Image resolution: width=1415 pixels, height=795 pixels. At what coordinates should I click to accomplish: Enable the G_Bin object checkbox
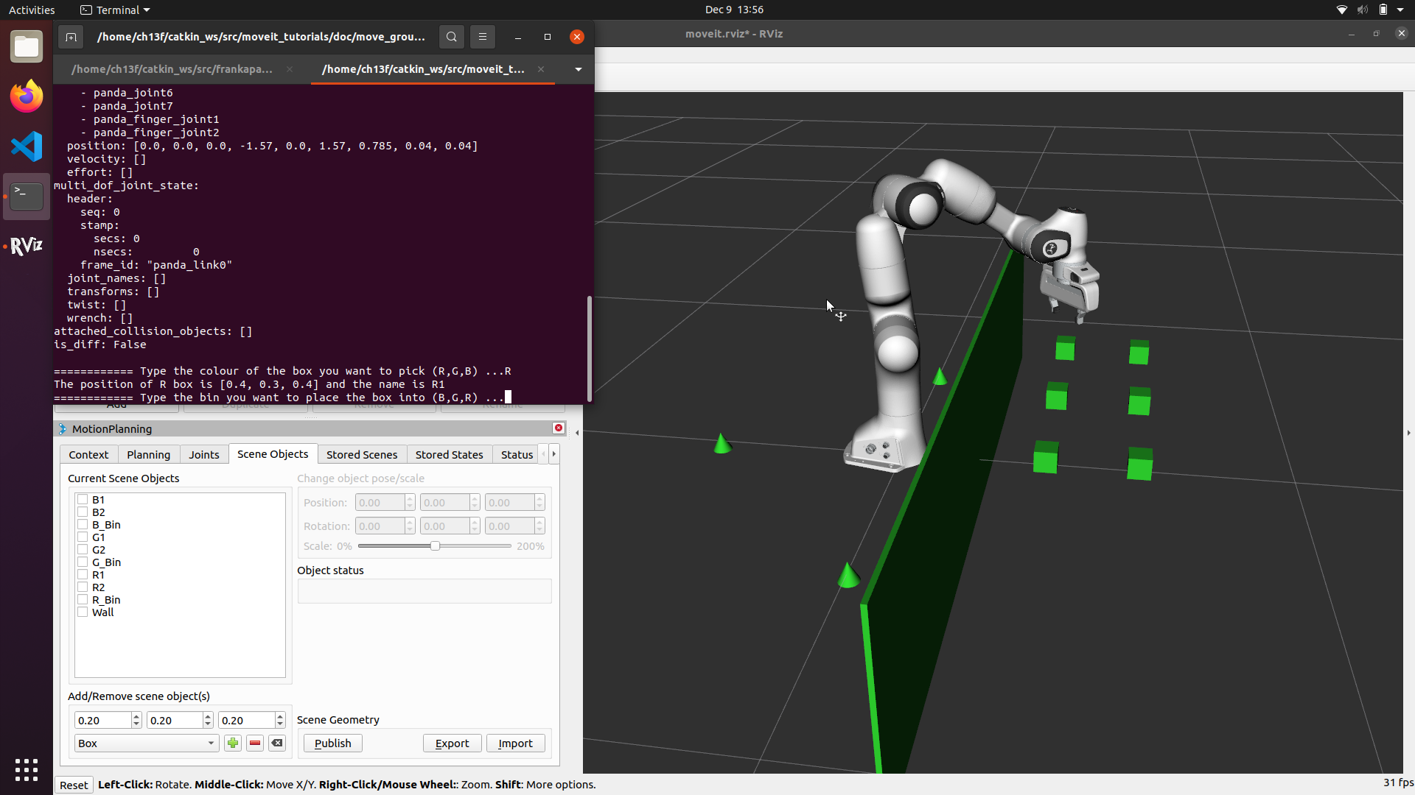[x=83, y=562]
